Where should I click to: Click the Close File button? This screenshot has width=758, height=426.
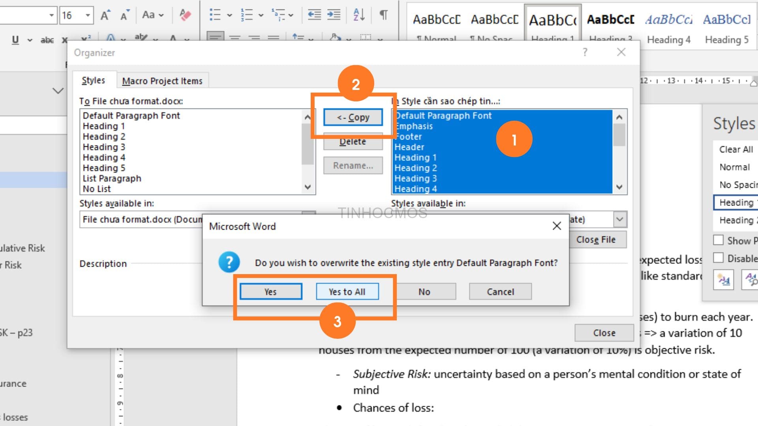[596, 239]
